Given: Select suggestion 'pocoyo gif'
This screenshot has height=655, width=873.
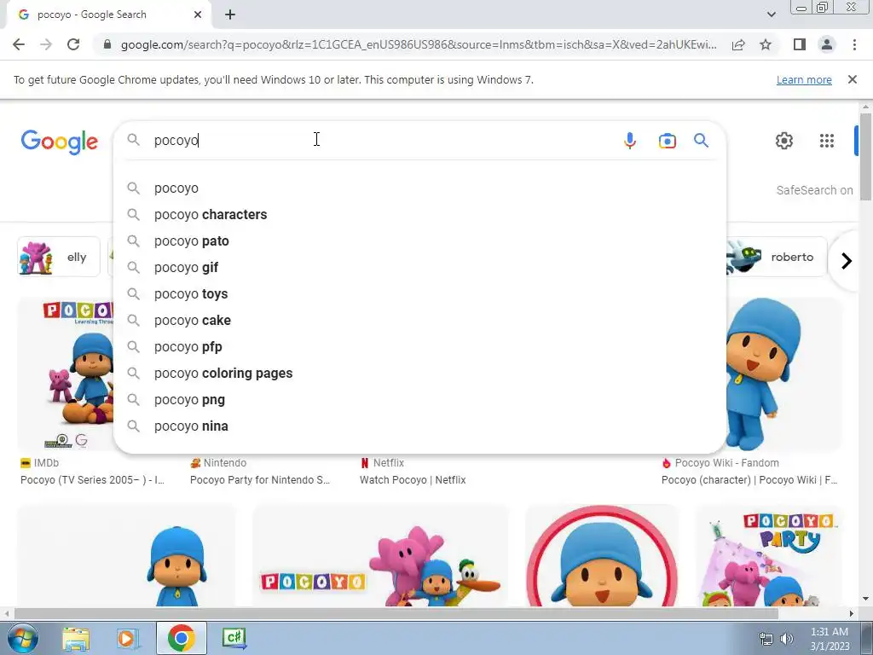Looking at the screenshot, I should (419, 267).
